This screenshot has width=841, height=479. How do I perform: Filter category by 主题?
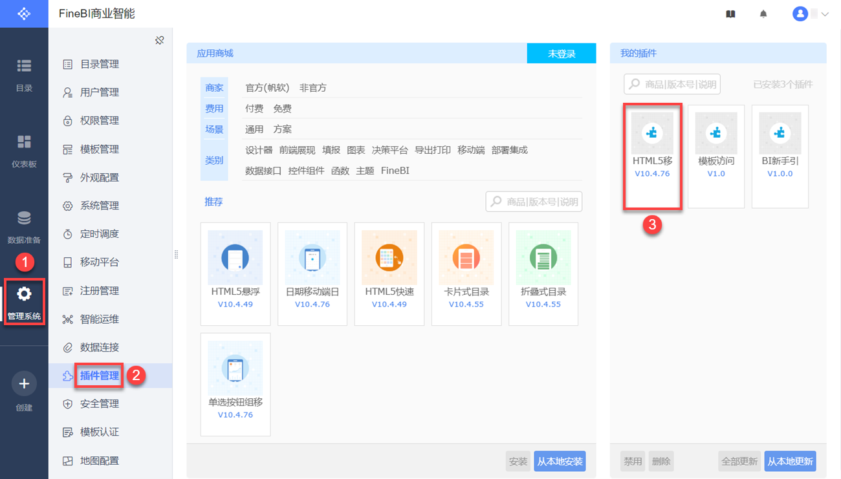click(x=365, y=171)
